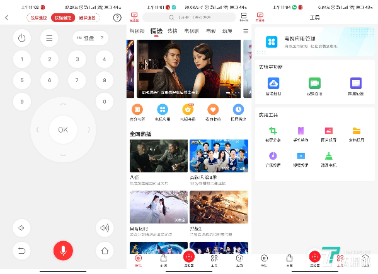
Task: Open the soldiers video thumbnail under 全网热播
Action: [159, 156]
